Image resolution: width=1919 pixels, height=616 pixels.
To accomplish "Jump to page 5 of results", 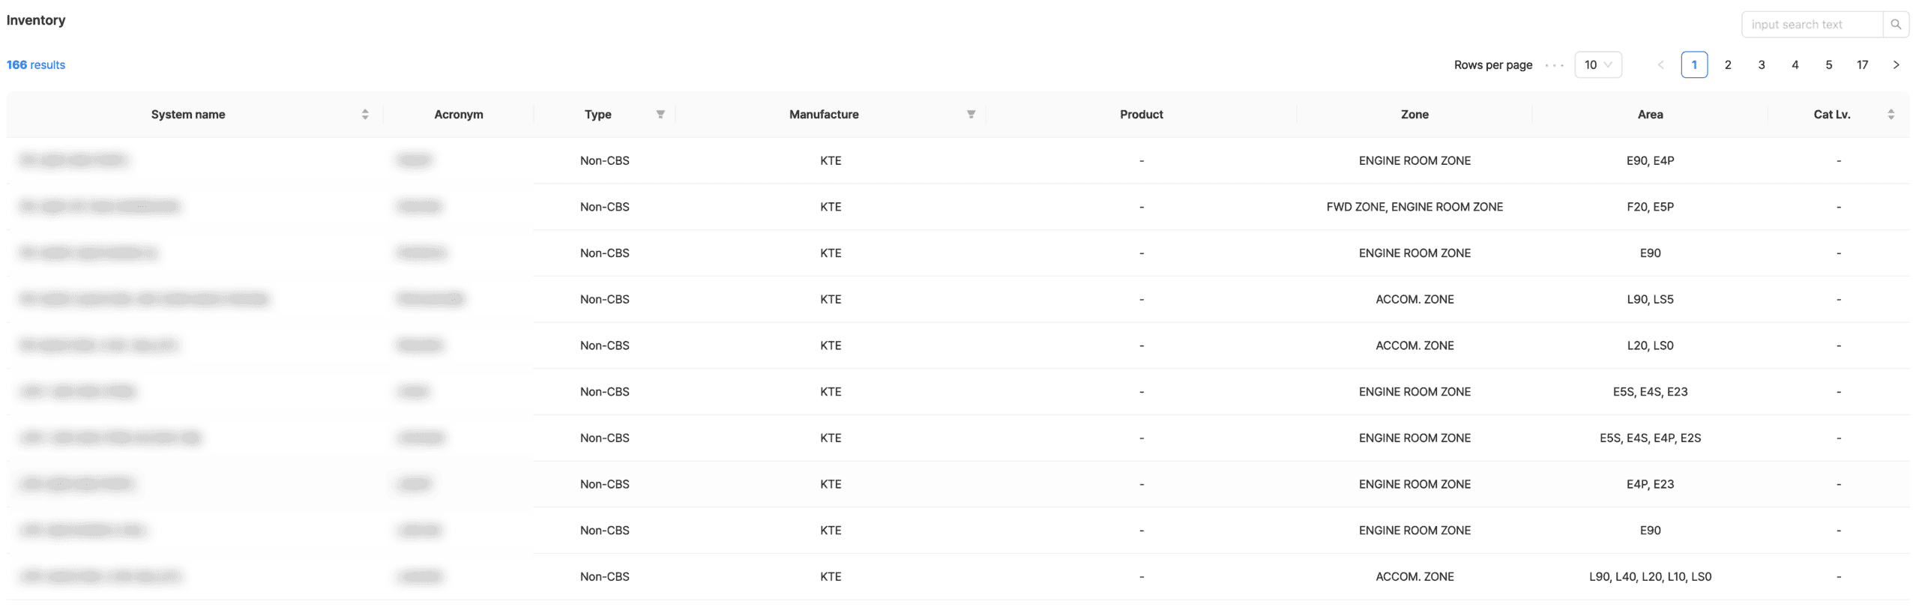I will (x=1828, y=64).
